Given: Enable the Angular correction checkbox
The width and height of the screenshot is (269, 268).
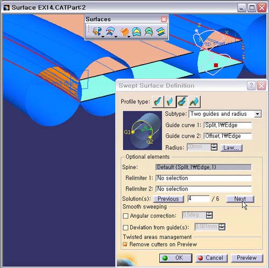Looking at the screenshot, I should click(x=125, y=216).
